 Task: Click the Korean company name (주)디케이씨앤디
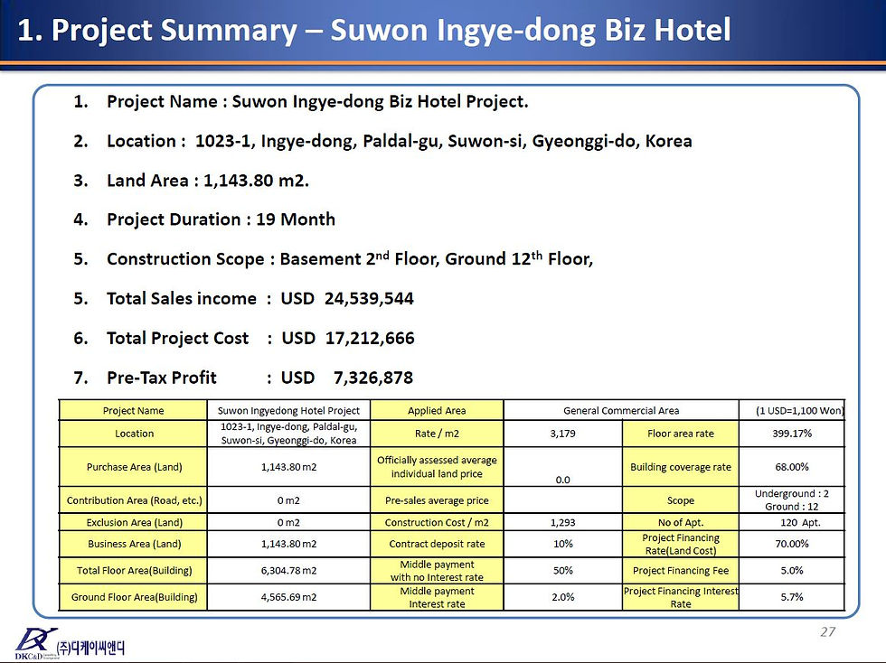click(90, 648)
